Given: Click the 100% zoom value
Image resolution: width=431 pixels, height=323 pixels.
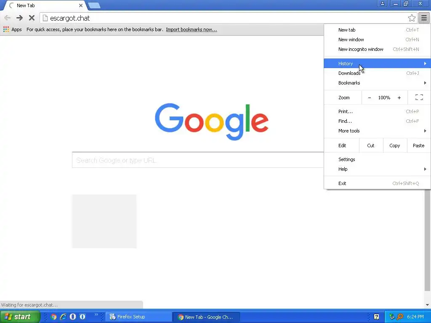Looking at the screenshot, I should 384,98.
